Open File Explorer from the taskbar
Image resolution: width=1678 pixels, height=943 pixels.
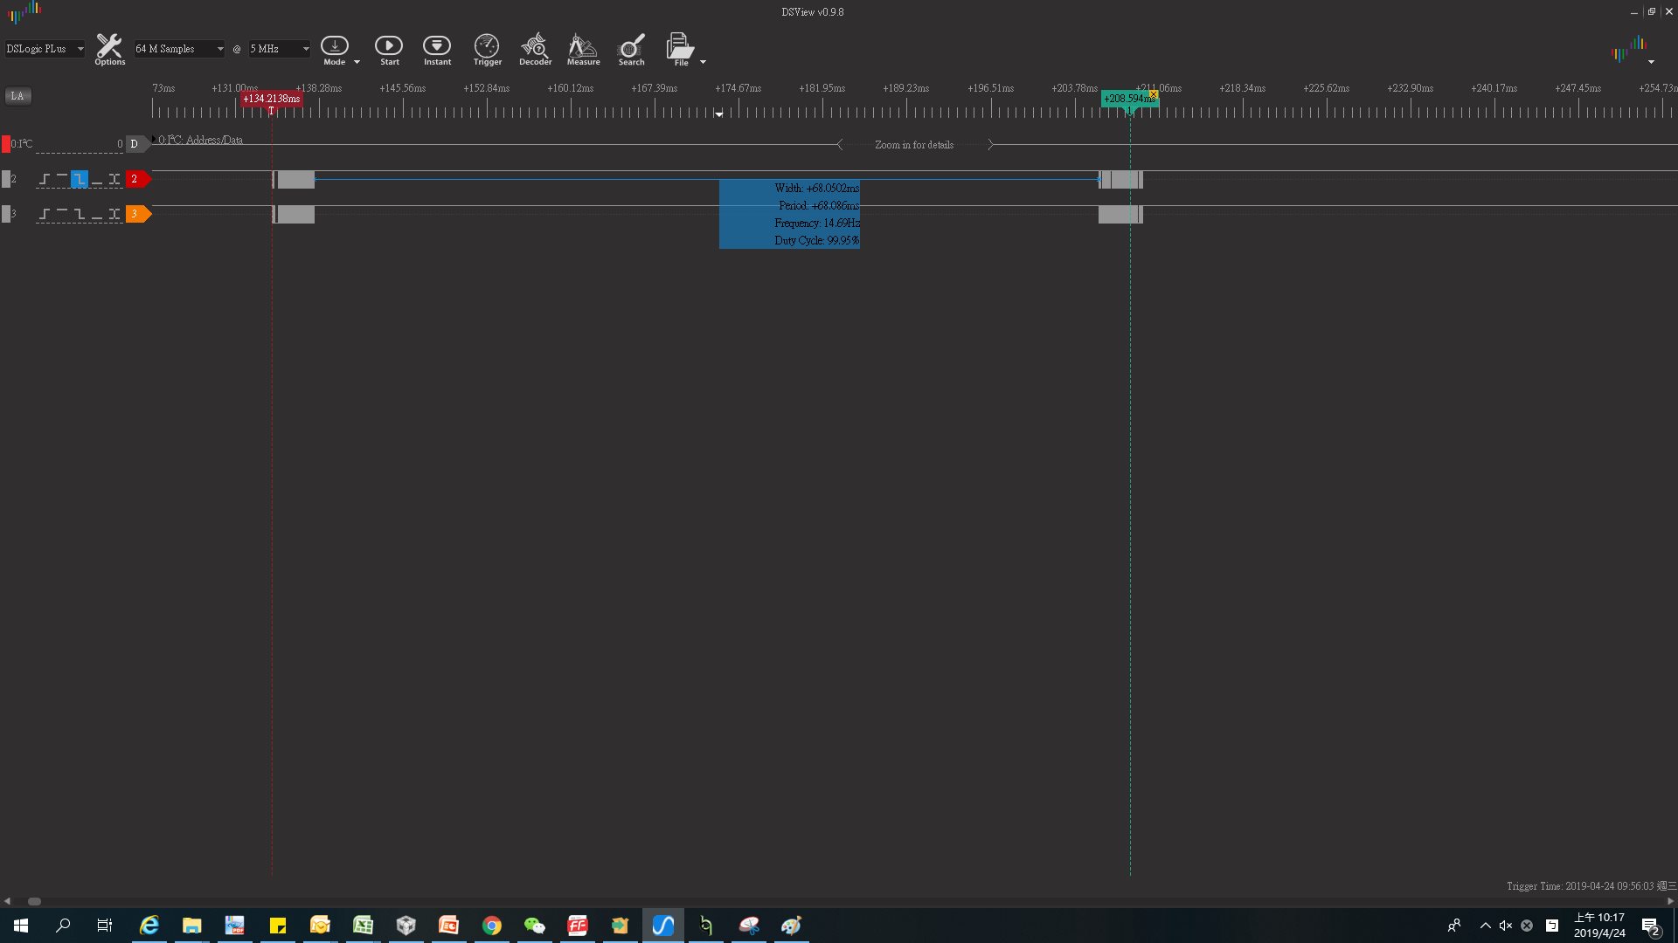tap(192, 926)
